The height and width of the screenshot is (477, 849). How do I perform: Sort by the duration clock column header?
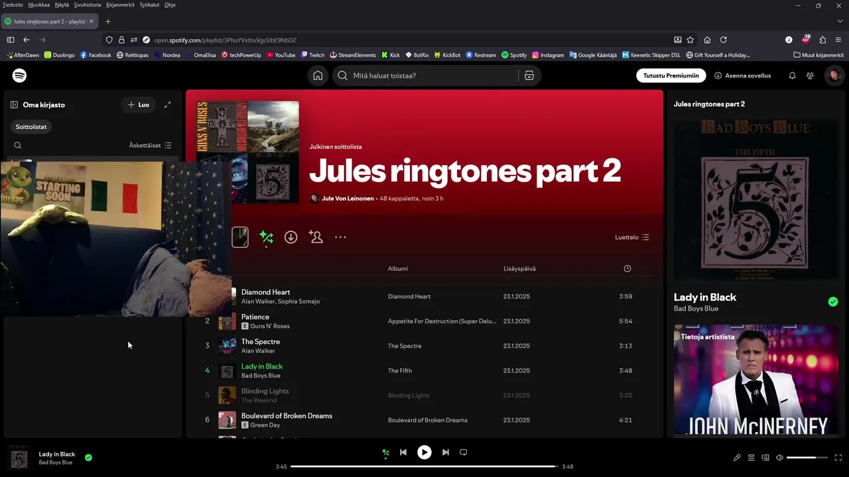627,268
